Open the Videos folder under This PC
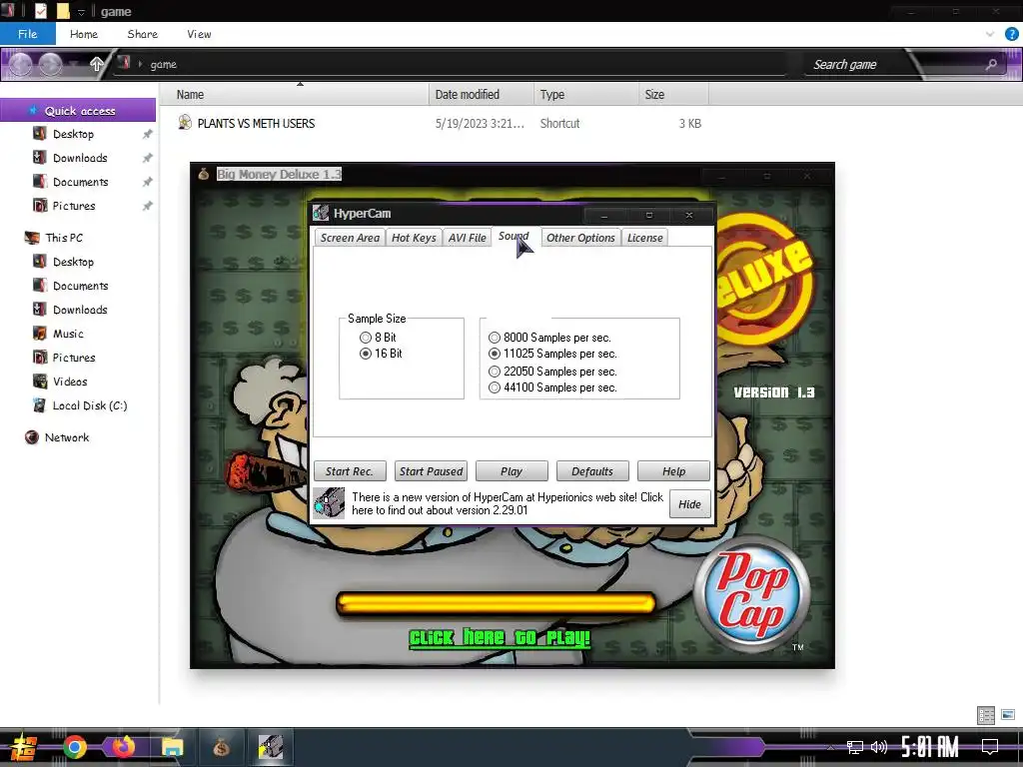Screen dimensions: 1023x767 tap(70, 382)
